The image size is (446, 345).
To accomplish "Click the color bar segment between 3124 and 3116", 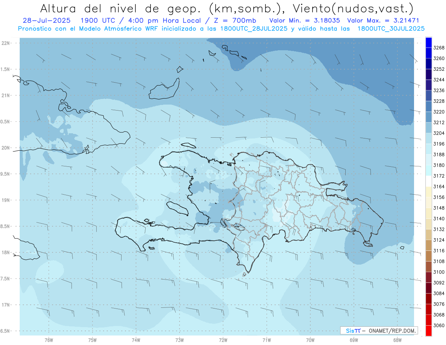I will click(428, 245).
